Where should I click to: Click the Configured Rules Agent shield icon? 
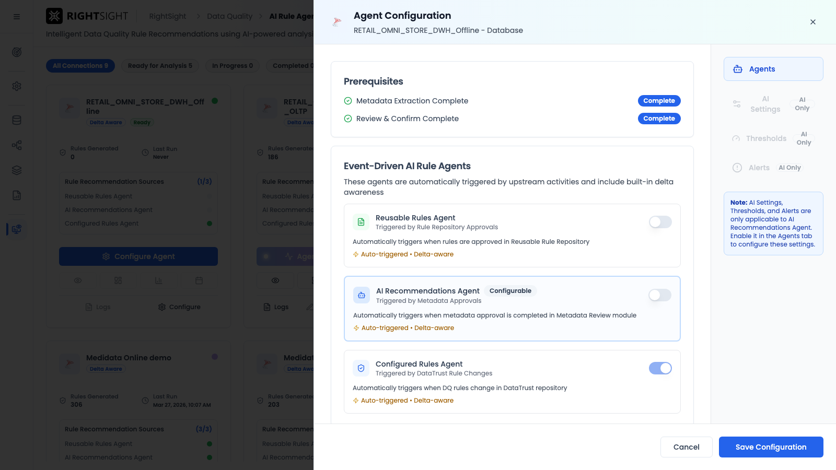pyautogui.click(x=361, y=368)
